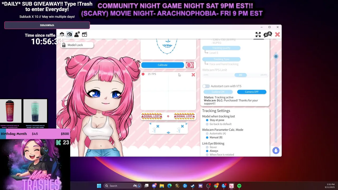Toggle the Model Lock padlock
The width and height of the screenshot is (338, 190).
(x=64, y=45)
